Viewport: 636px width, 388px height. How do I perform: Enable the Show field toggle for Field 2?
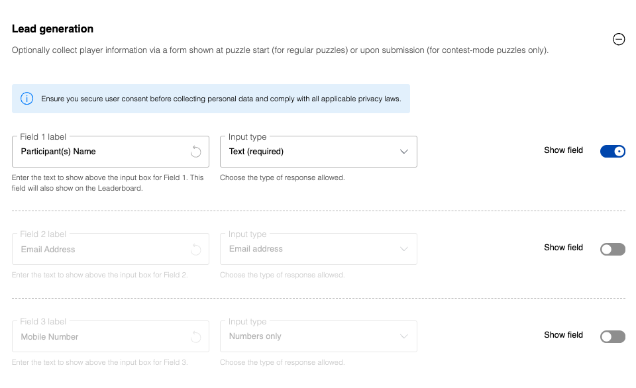click(612, 250)
